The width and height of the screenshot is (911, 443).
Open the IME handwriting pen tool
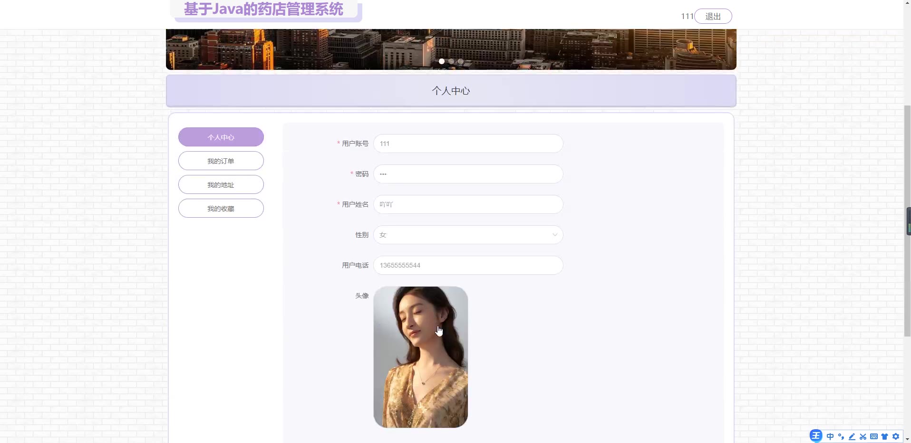(852, 436)
